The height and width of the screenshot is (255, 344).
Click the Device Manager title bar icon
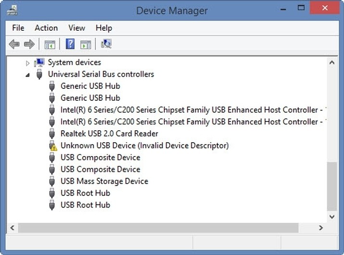tap(12, 10)
